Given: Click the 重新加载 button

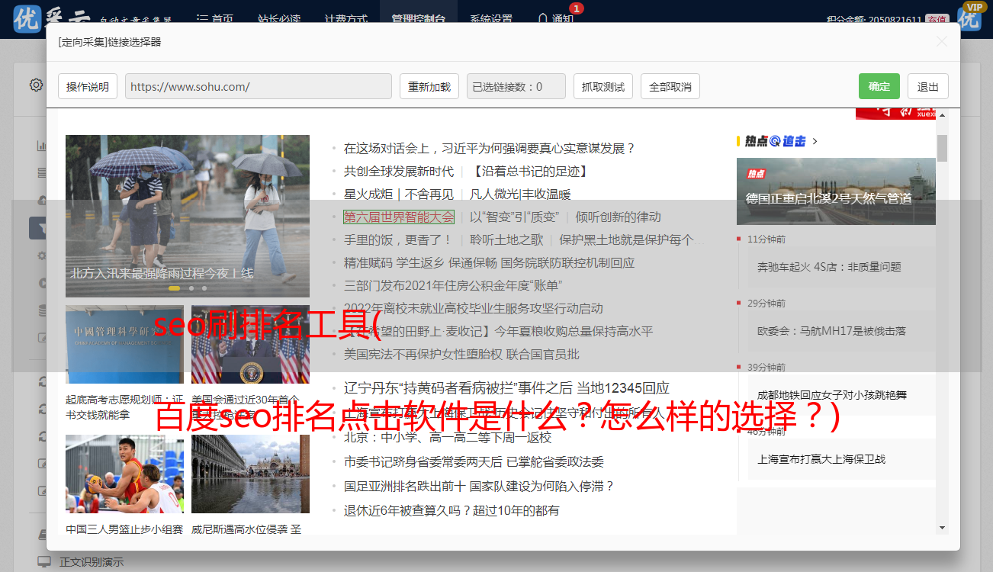Looking at the screenshot, I should [429, 87].
